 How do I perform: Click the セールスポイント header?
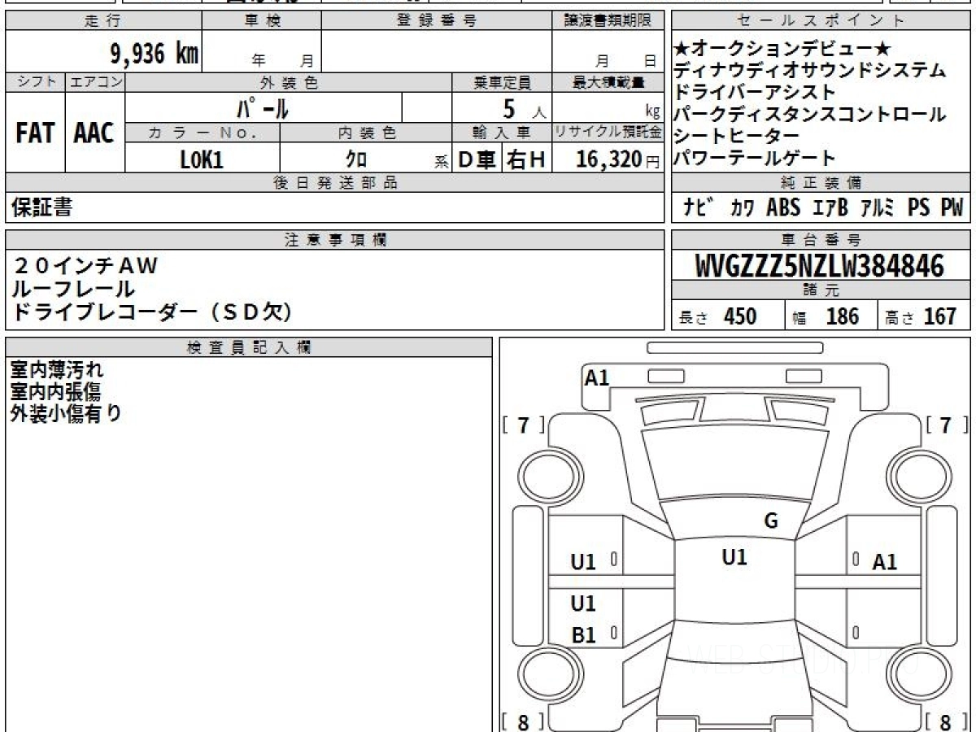[x=821, y=21]
